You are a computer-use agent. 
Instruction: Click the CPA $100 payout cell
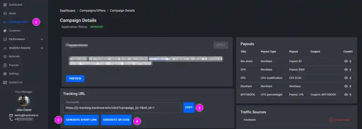[x=295, y=78]
